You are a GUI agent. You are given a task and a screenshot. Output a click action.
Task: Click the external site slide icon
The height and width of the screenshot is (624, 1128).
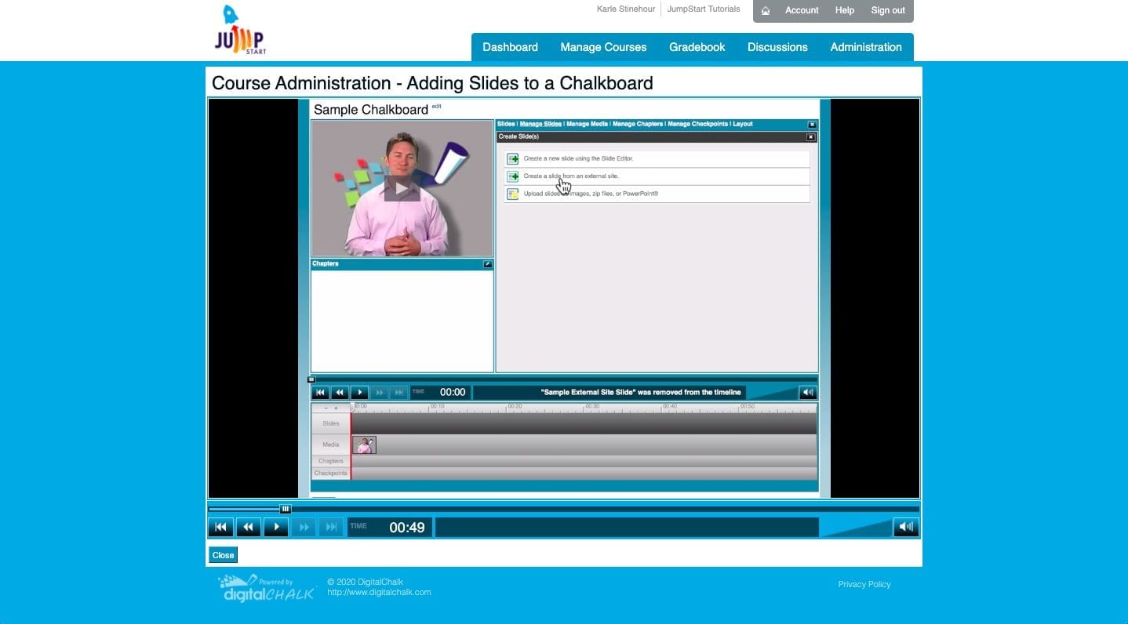tap(513, 176)
